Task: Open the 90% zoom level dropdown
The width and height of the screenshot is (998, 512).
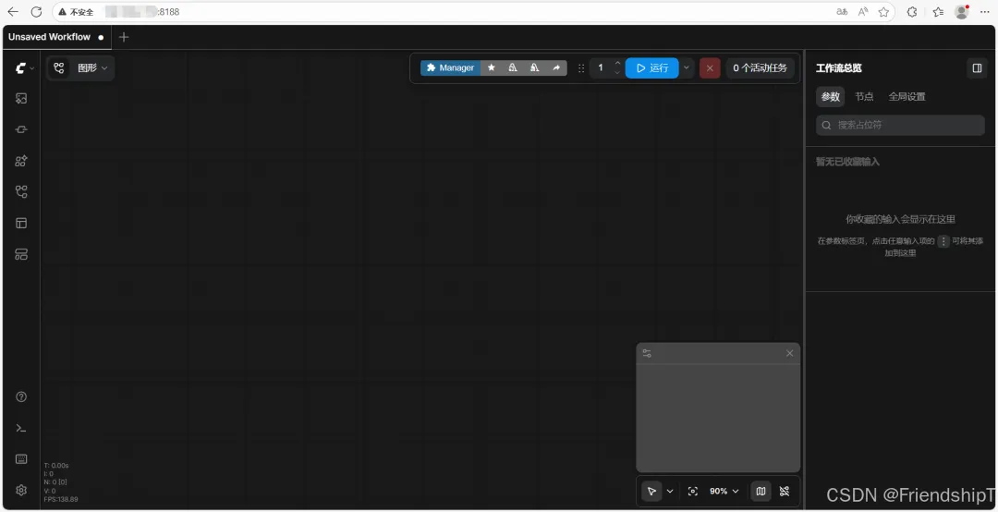Action: 724,491
